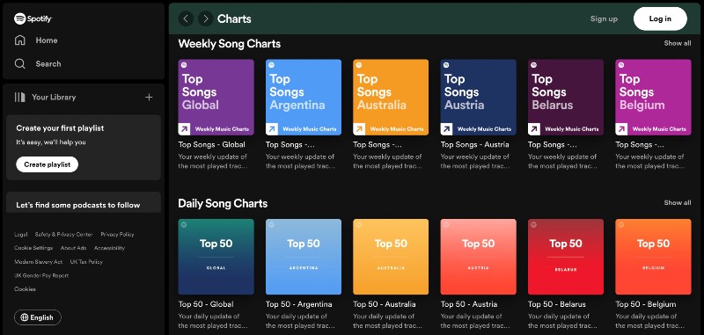Open Top Songs Austria cover
The image size is (704, 335).
478,98
